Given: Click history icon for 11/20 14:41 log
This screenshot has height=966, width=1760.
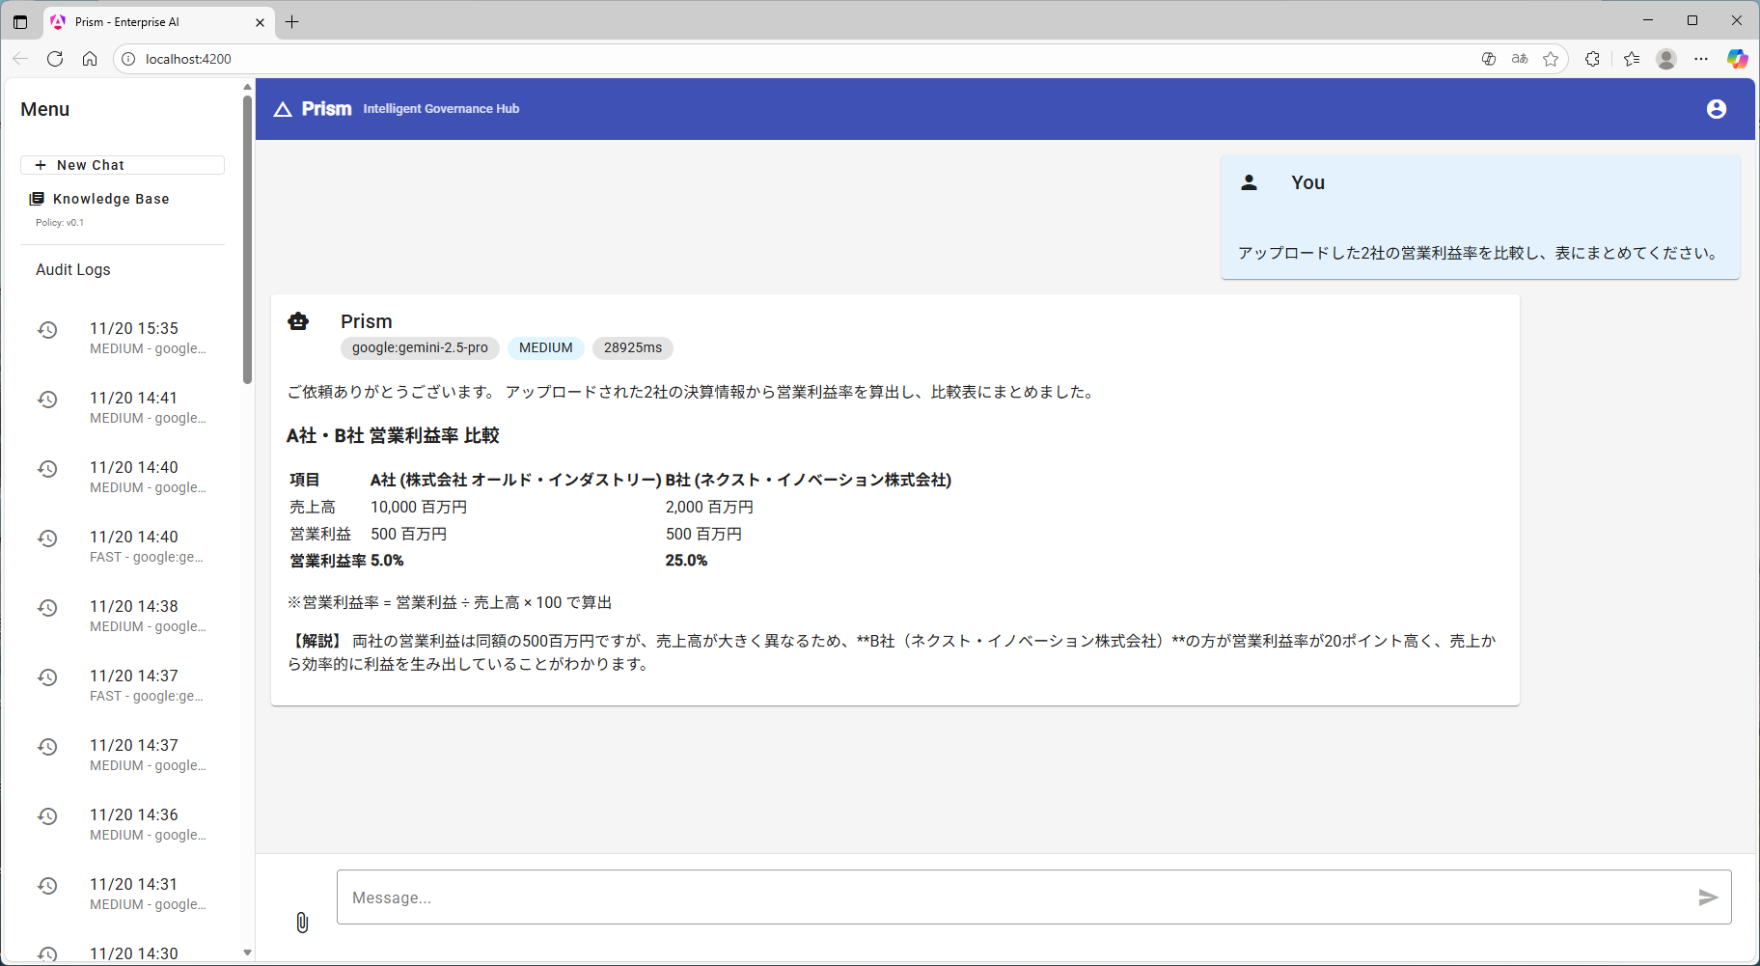Looking at the screenshot, I should pos(47,400).
